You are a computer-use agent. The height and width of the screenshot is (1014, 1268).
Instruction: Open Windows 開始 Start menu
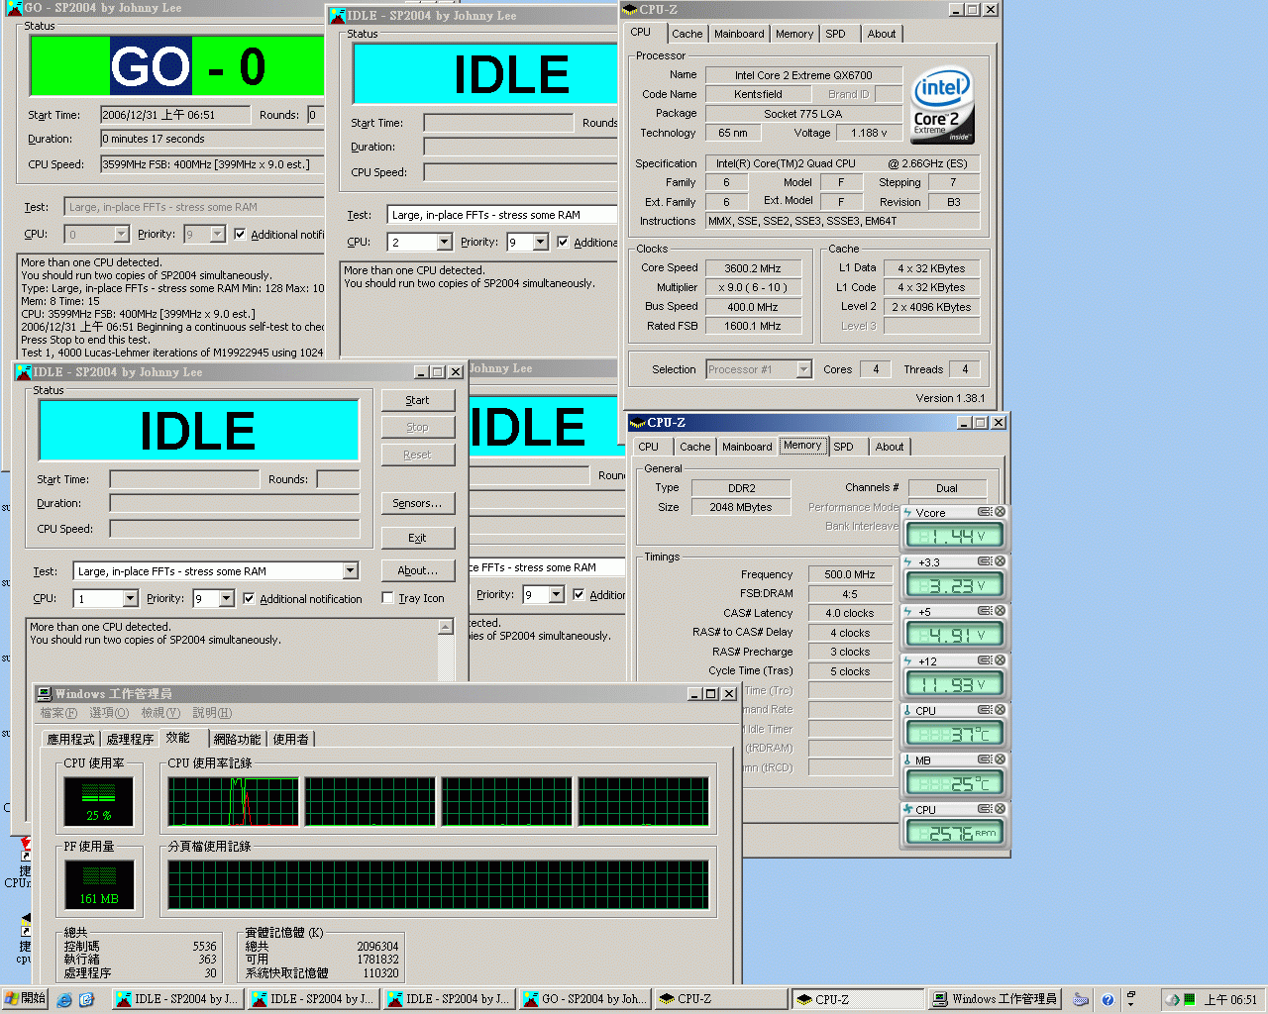pyautogui.click(x=26, y=999)
